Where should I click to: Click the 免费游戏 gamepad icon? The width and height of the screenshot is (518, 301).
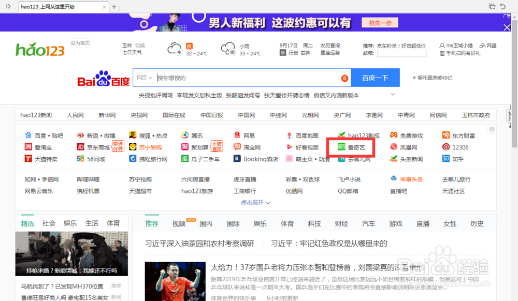394,135
